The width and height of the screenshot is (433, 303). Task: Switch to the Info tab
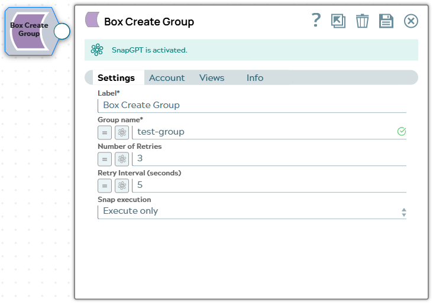(x=255, y=78)
